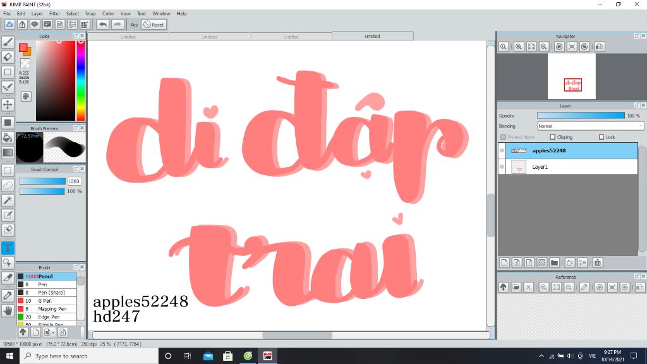Click the transparent color swatch

point(25,63)
